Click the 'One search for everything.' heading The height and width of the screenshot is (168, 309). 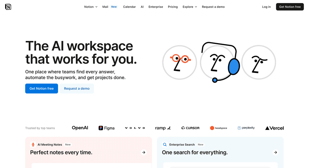pos(195,153)
